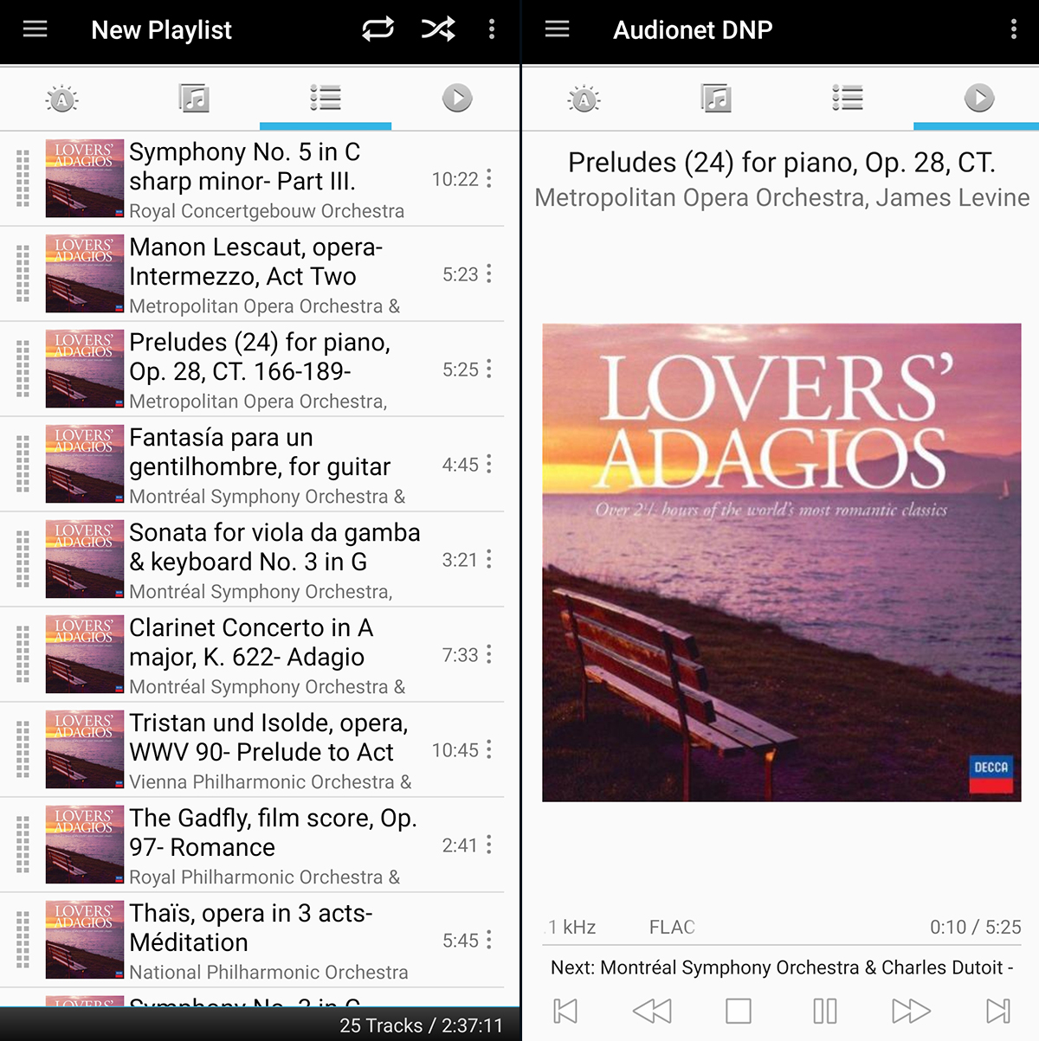
Task: Grab reorder handle of Fantasía para un gentilhombre
Action: coord(23,464)
